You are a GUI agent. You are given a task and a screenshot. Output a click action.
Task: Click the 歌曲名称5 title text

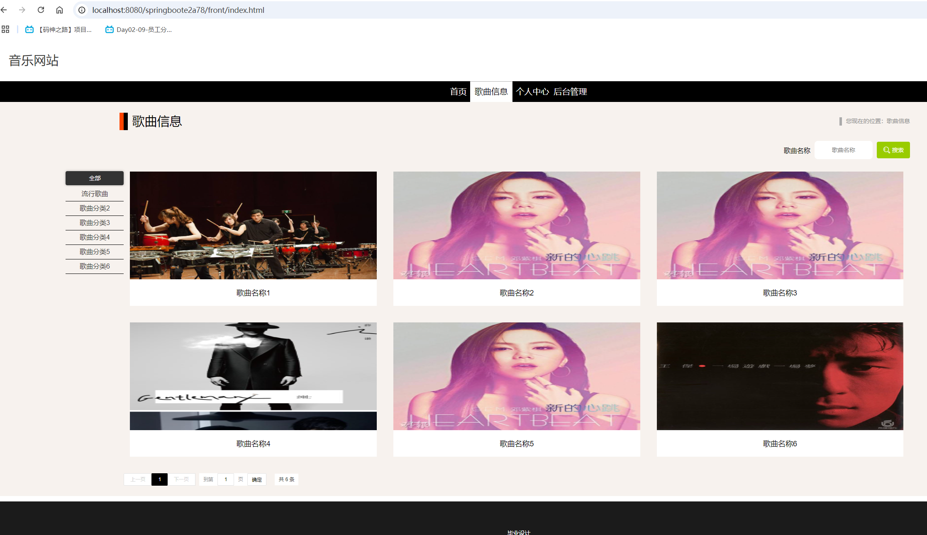(x=517, y=444)
